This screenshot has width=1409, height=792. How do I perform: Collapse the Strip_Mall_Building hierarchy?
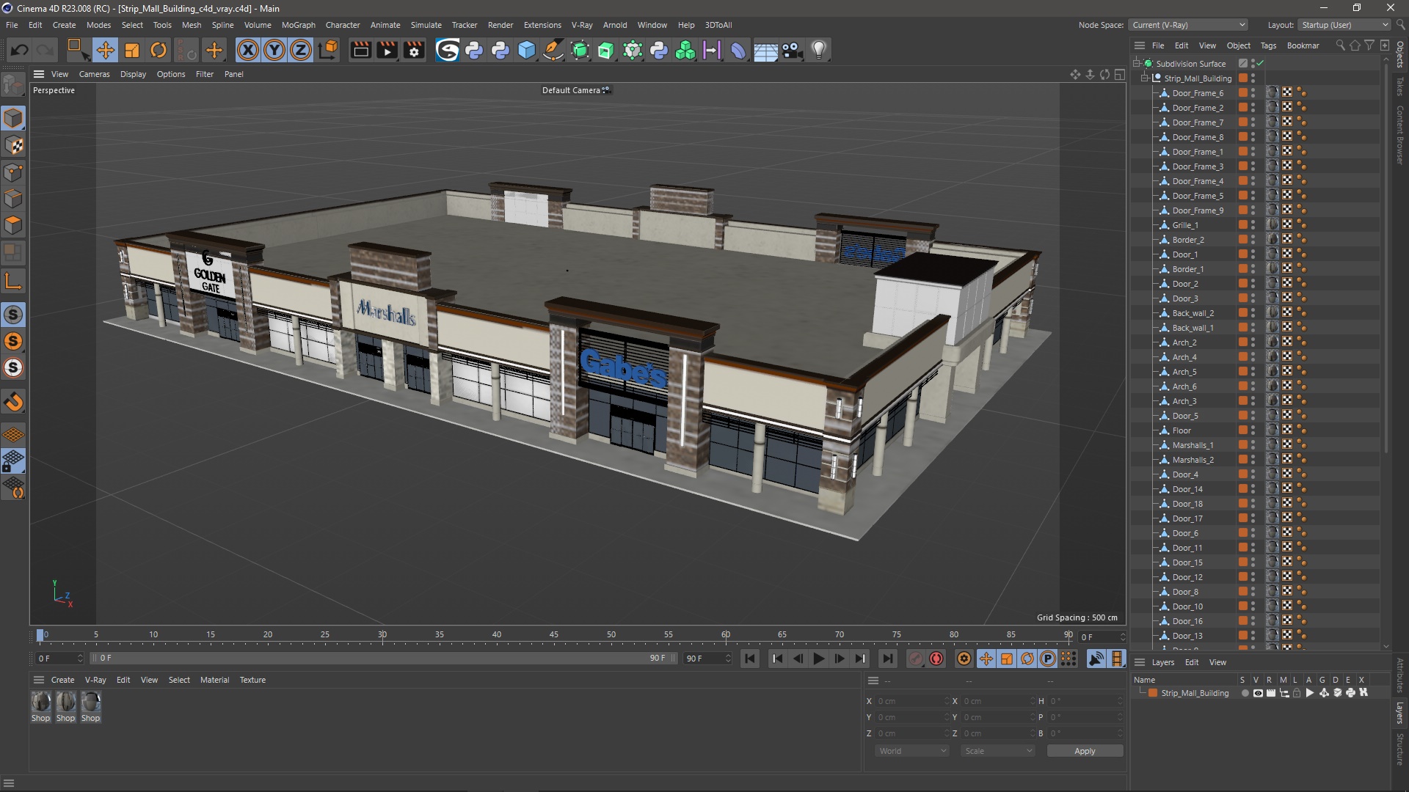1144,78
